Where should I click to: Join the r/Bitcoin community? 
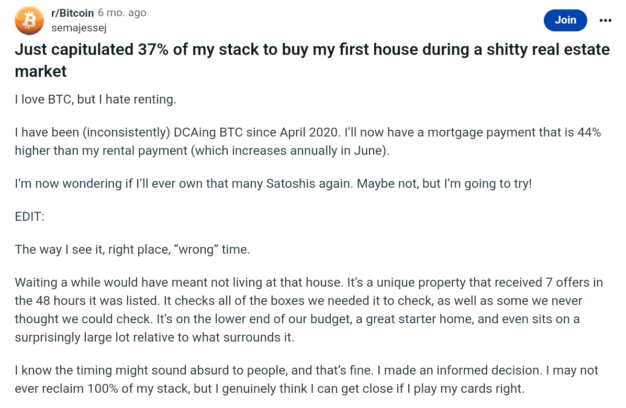click(x=565, y=20)
